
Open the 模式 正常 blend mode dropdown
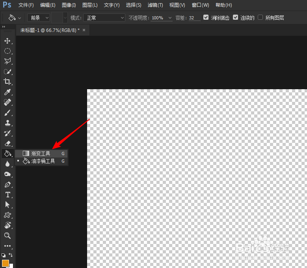(104, 18)
